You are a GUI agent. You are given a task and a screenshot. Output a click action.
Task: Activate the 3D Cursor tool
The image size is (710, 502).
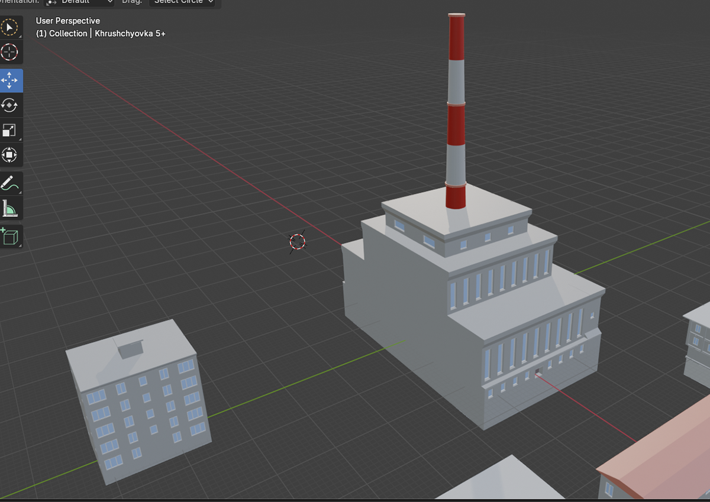(9, 52)
